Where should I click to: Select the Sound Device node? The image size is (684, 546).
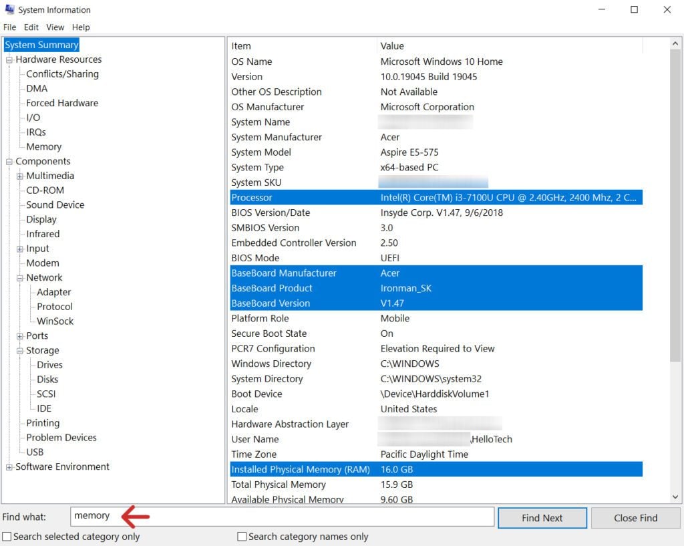click(x=55, y=204)
